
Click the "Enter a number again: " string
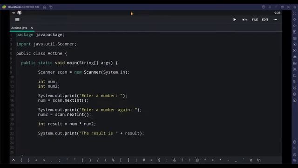108,110
